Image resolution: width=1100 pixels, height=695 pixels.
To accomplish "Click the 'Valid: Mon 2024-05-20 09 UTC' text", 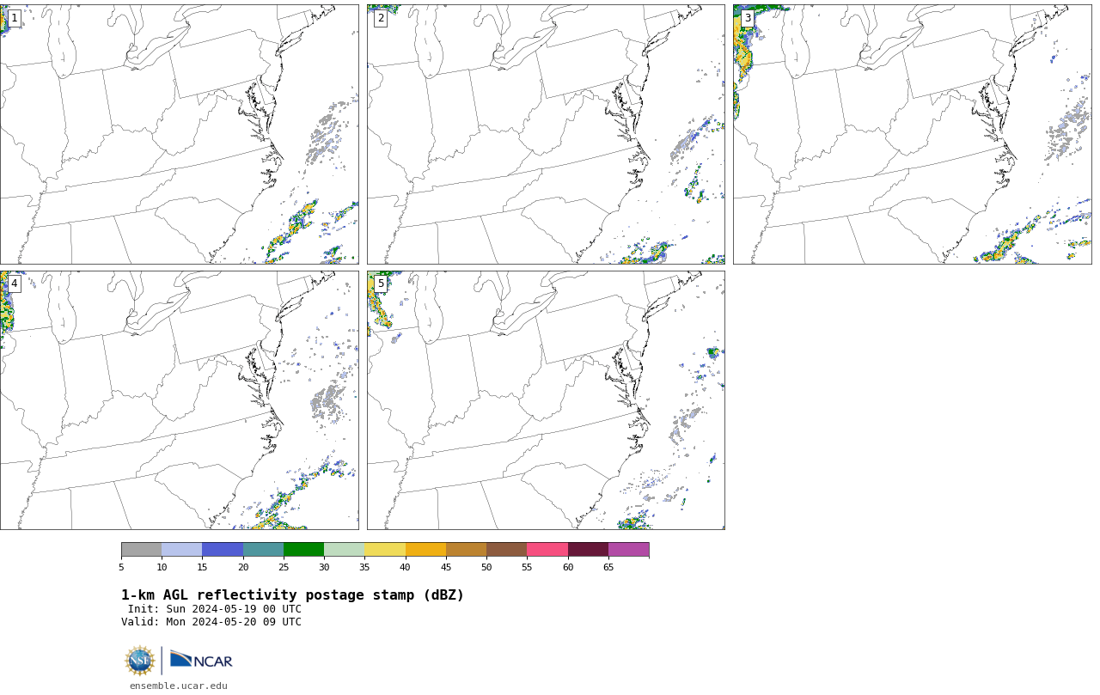I will [x=211, y=622].
